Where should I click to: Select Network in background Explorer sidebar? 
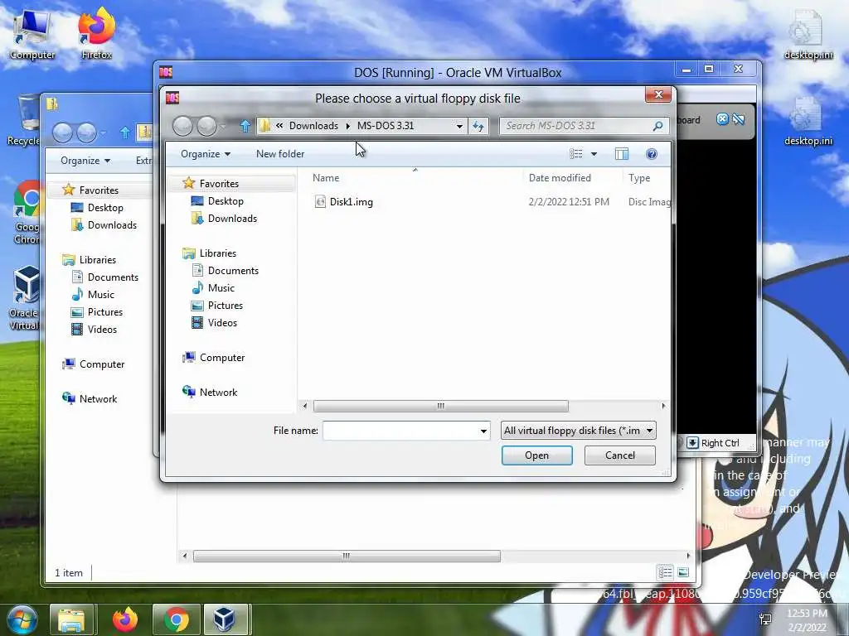click(98, 398)
